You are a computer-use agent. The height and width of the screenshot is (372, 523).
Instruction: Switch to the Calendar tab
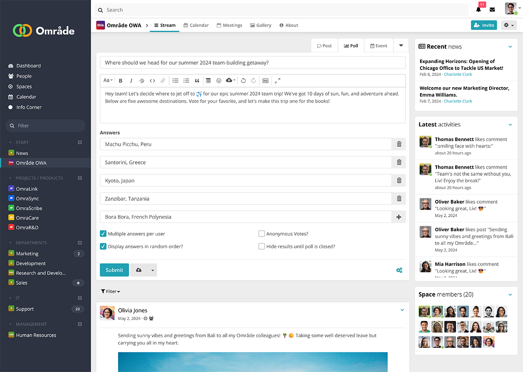pyautogui.click(x=196, y=25)
